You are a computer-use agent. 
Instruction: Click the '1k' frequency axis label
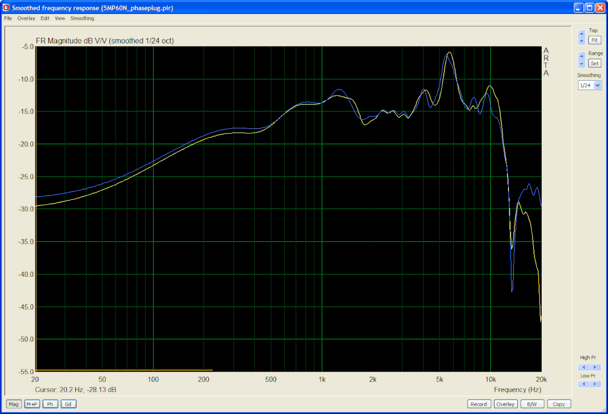pos(322,379)
